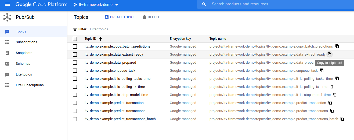This screenshot has width=354, height=140.
Task: Copy predict_transactions_batch topic name to clipboard
Action: [x=342, y=119]
